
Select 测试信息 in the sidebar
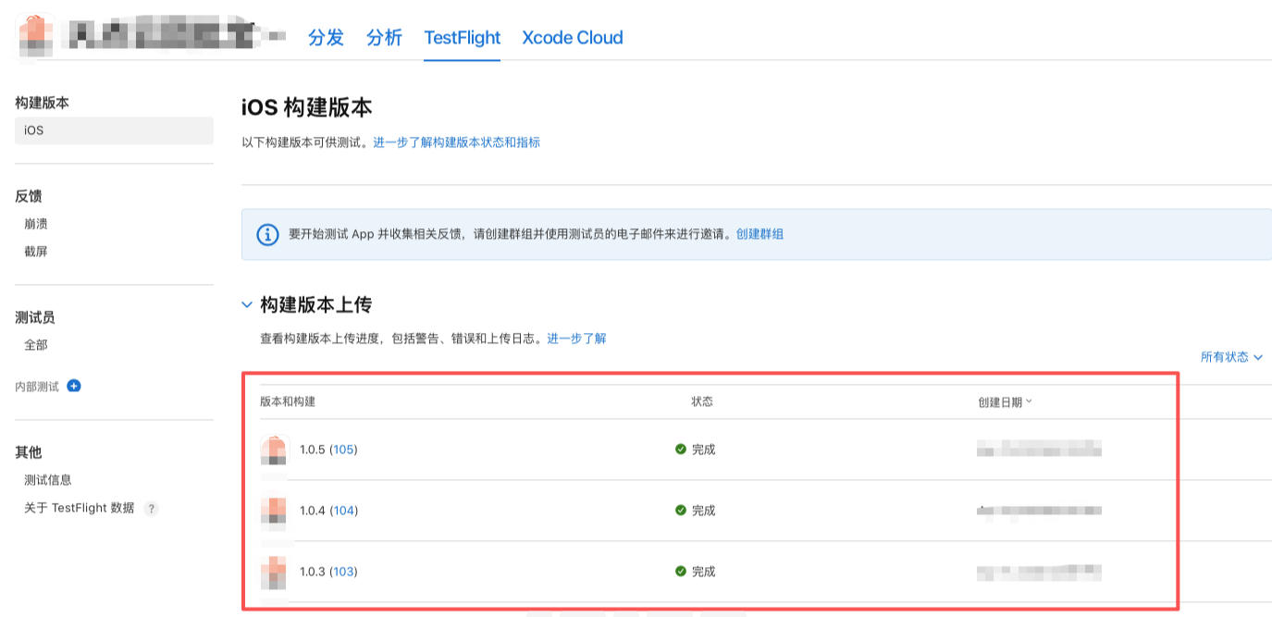48,480
